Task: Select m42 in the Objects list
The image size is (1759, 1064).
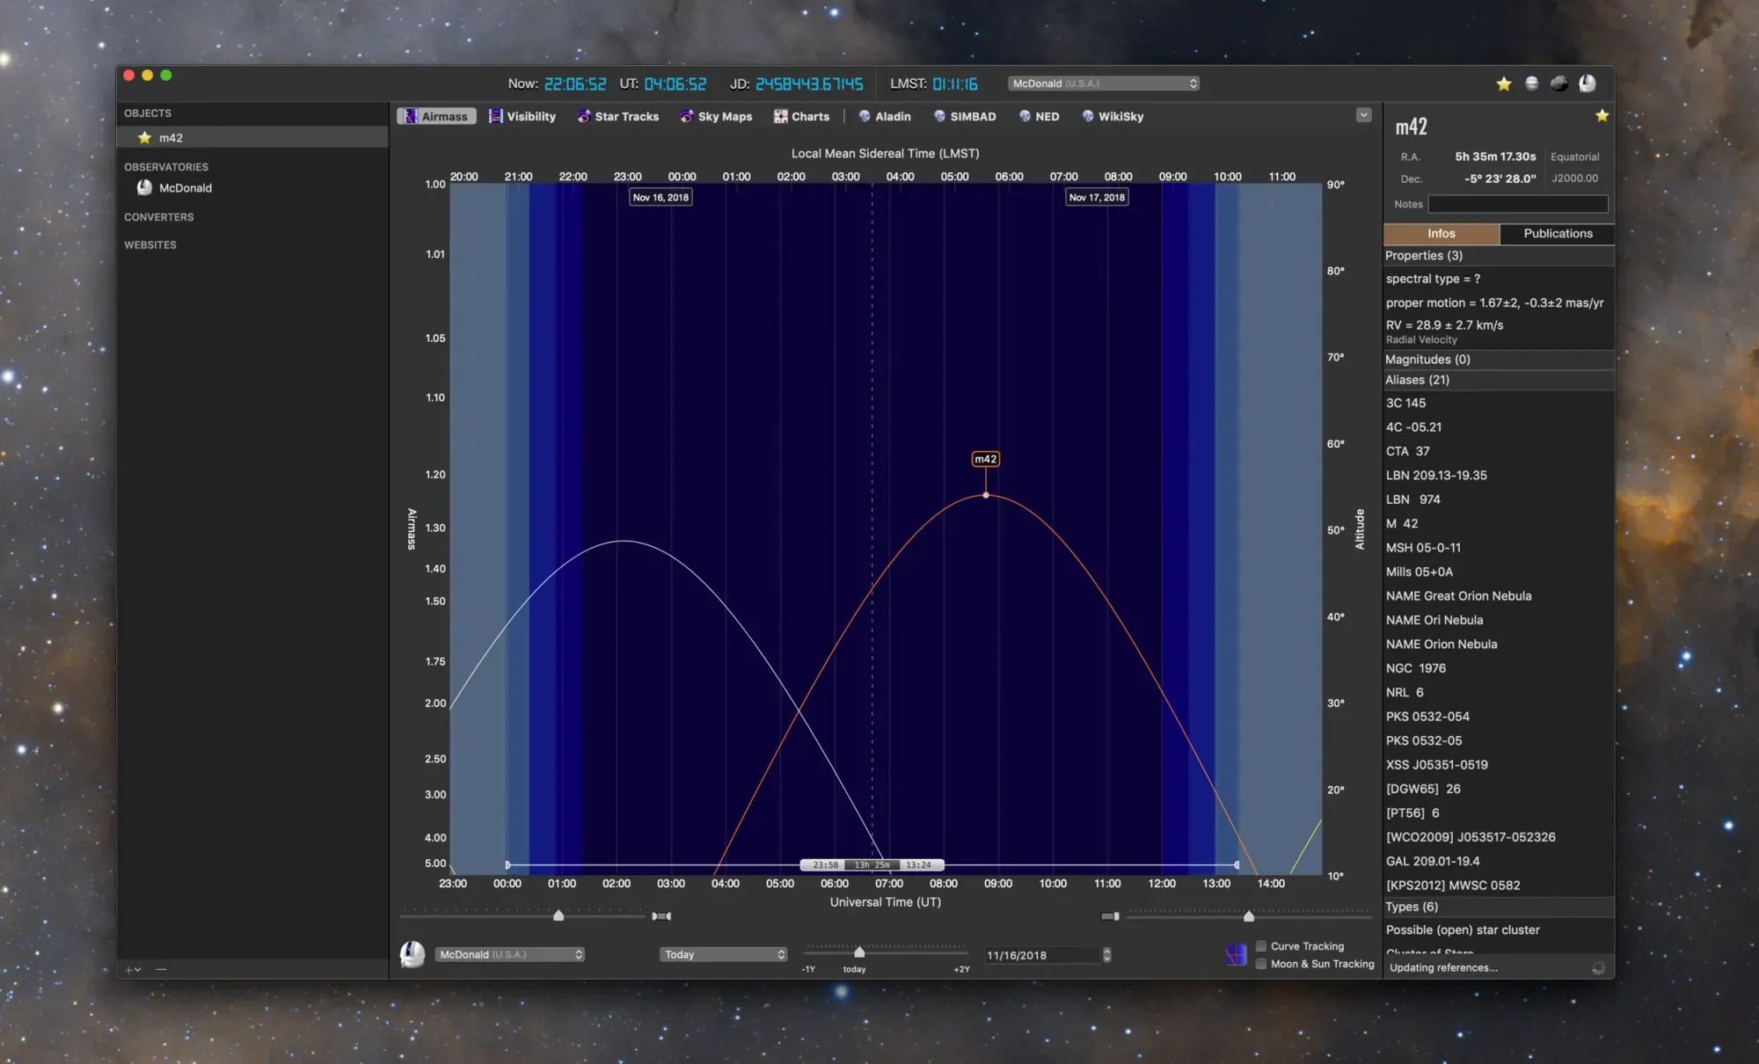Action: point(171,138)
